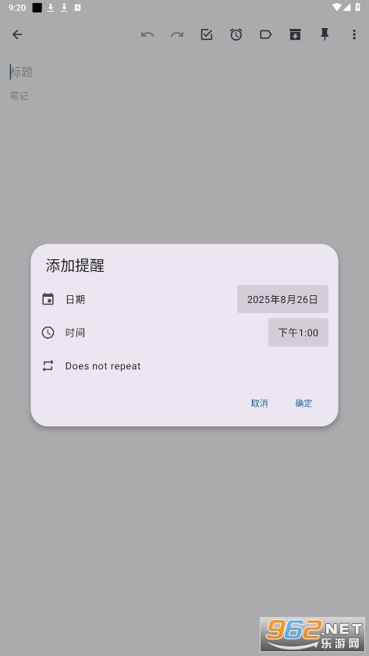Viewport: 369px width, 656px height.
Task: Click the 确定 button
Action: pos(303,403)
